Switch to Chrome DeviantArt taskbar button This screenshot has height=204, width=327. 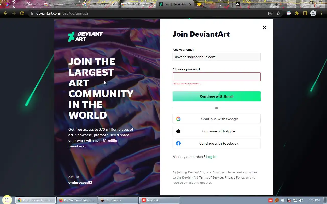(36, 200)
